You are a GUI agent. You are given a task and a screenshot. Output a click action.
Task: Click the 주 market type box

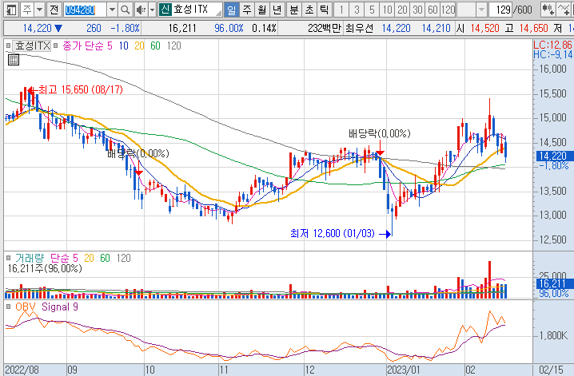pos(27,10)
